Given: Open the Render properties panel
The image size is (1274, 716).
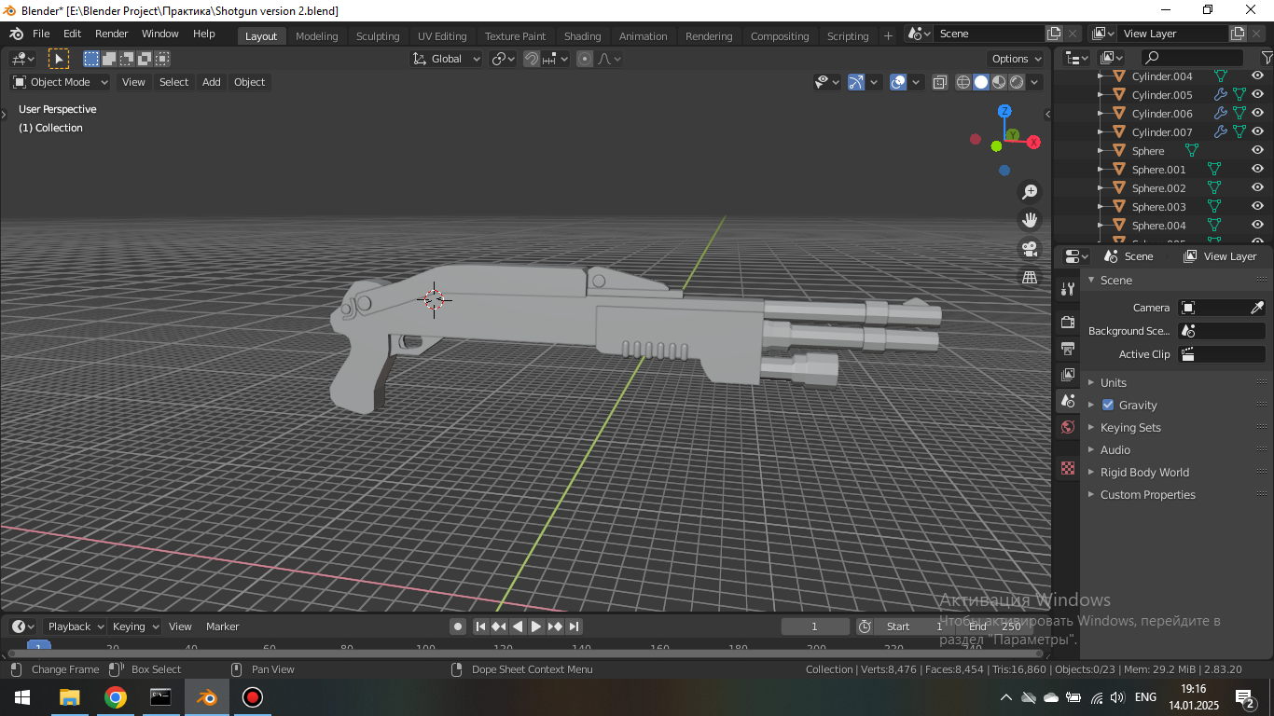Looking at the screenshot, I should (1066, 322).
